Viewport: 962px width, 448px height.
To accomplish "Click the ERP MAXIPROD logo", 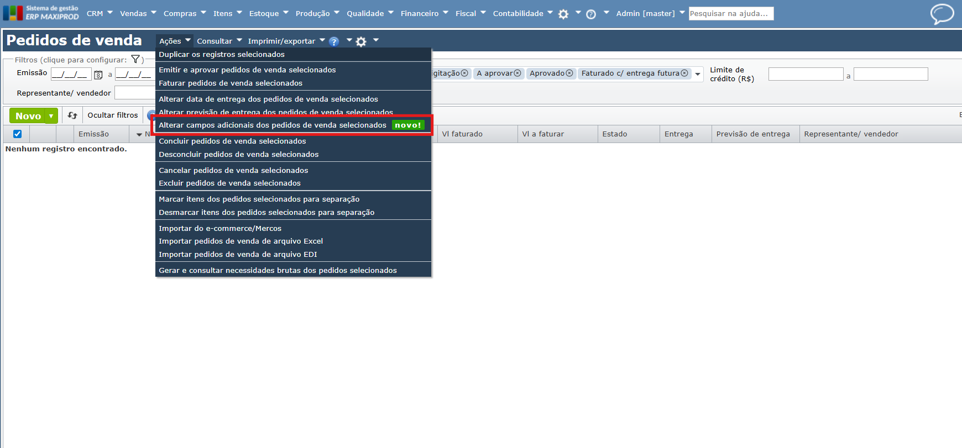I will [x=41, y=13].
